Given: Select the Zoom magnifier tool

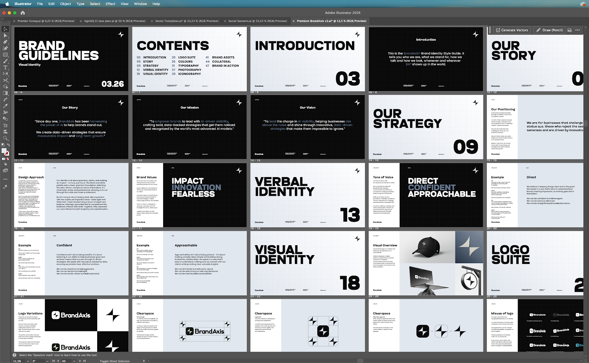Looking at the screenshot, I should [x=6, y=138].
